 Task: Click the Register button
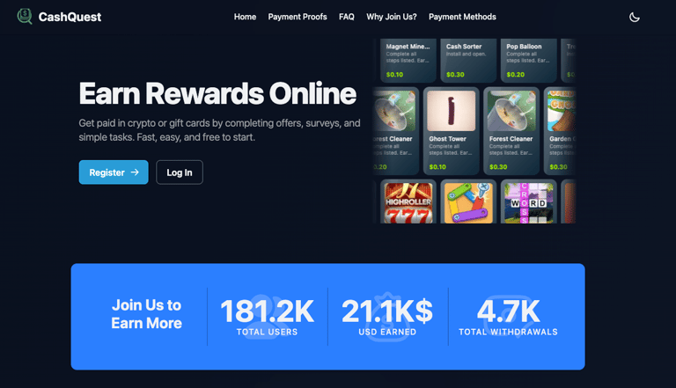[114, 172]
